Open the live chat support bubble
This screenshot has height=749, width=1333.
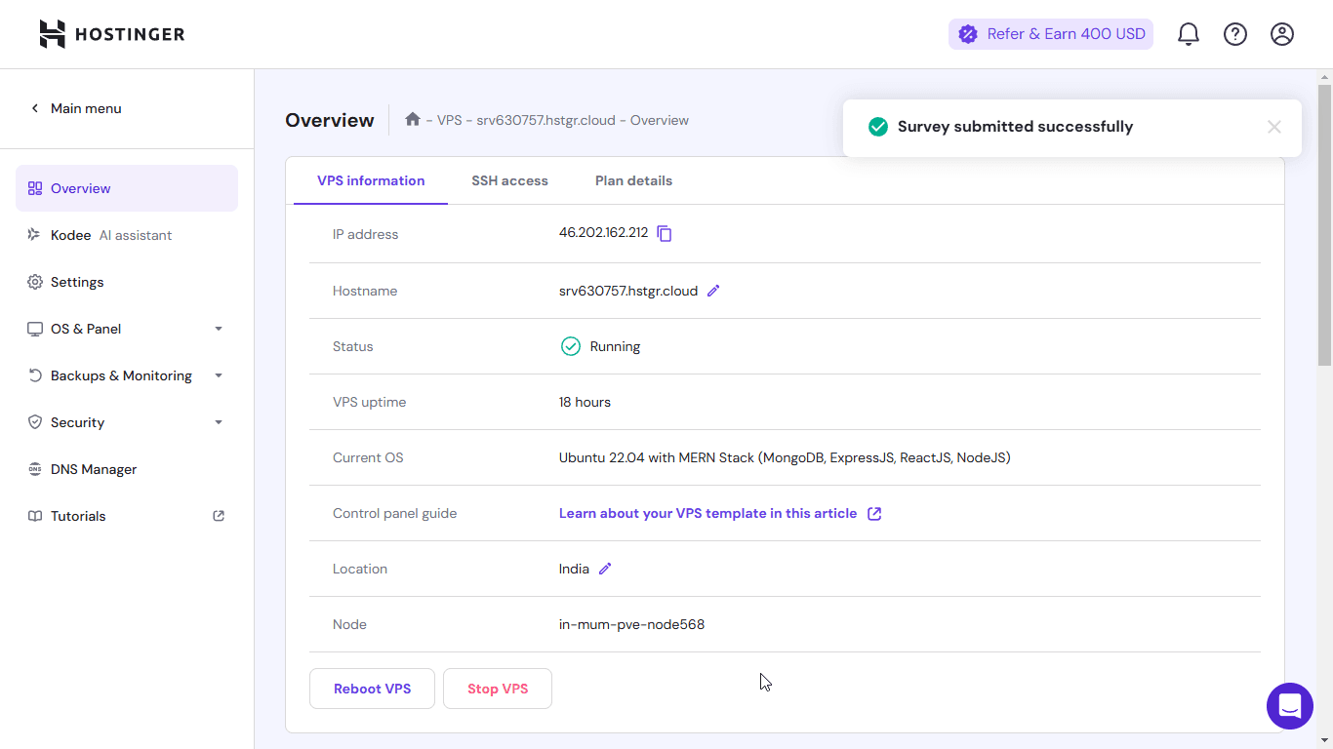1289,706
